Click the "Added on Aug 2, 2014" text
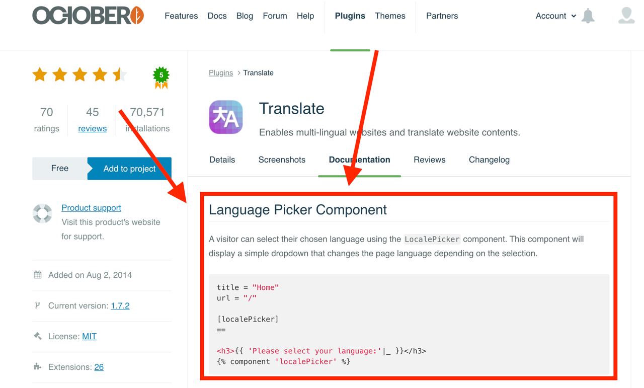The image size is (644, 388). (x=90, y=275)
